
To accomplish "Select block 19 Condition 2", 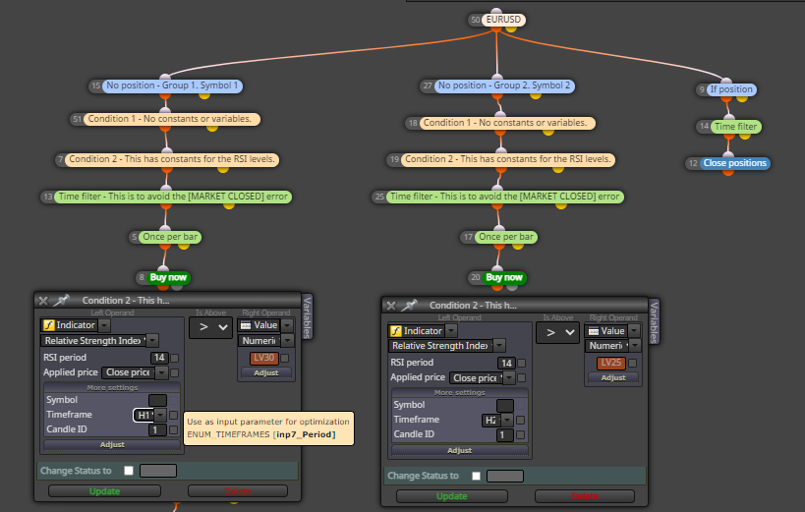I will [x=508, y=159].
